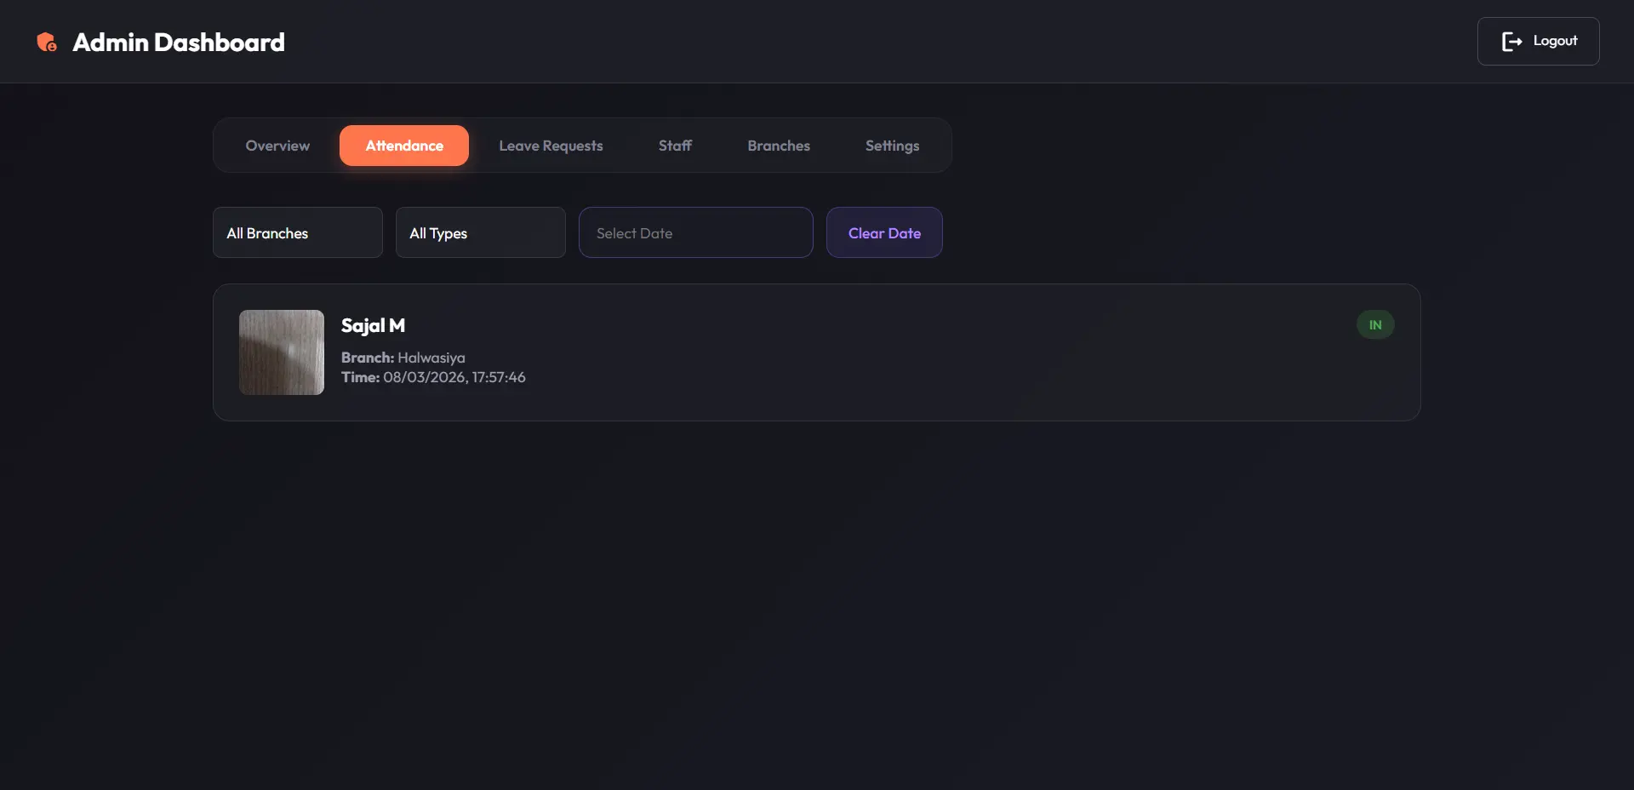Click the logout arrow icon

click(1511, 42)
